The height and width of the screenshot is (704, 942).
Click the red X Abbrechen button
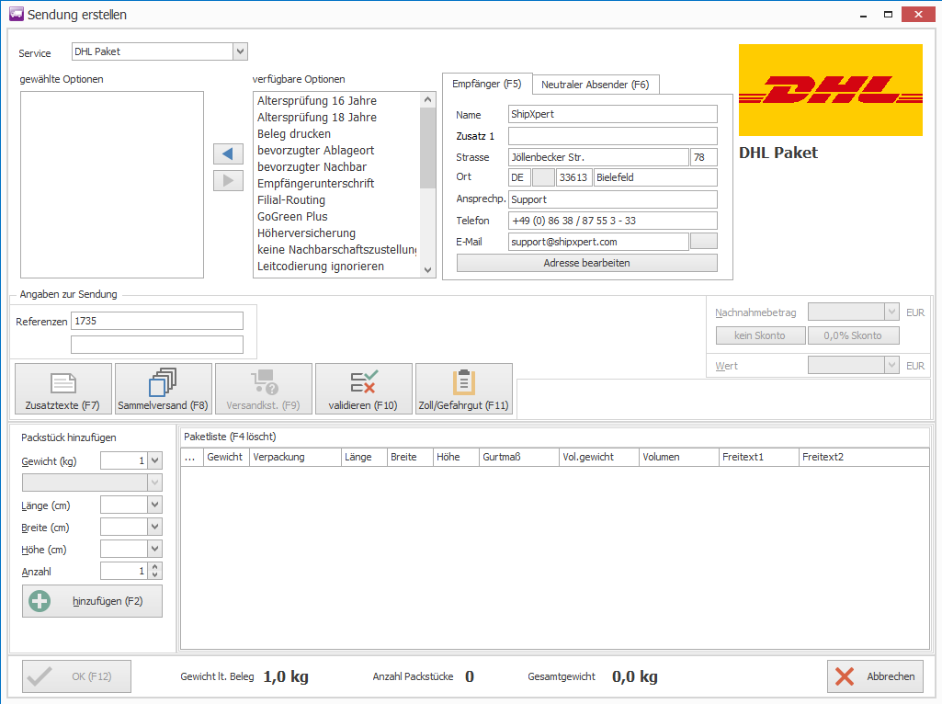[875, 676]
